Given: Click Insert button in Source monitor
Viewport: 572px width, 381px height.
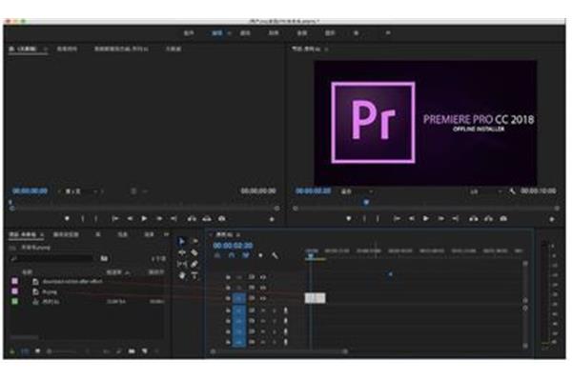Looking at the screenshot, I should click(x=192, y=219).
